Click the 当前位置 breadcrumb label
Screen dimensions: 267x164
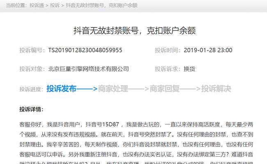point(16,5)
